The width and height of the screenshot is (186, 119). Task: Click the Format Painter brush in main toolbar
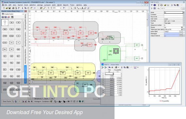31,8
